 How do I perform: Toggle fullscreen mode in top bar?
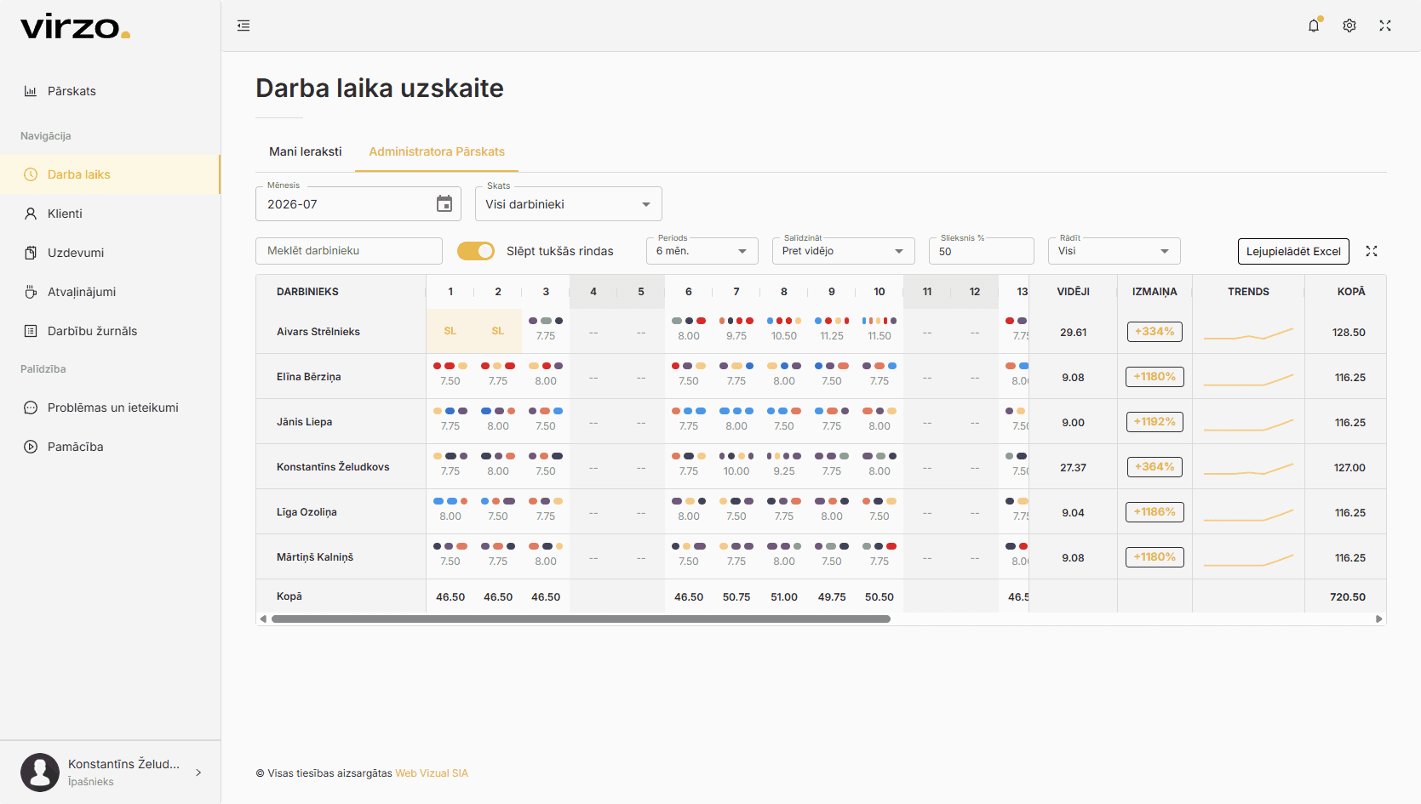[1385, 26]
